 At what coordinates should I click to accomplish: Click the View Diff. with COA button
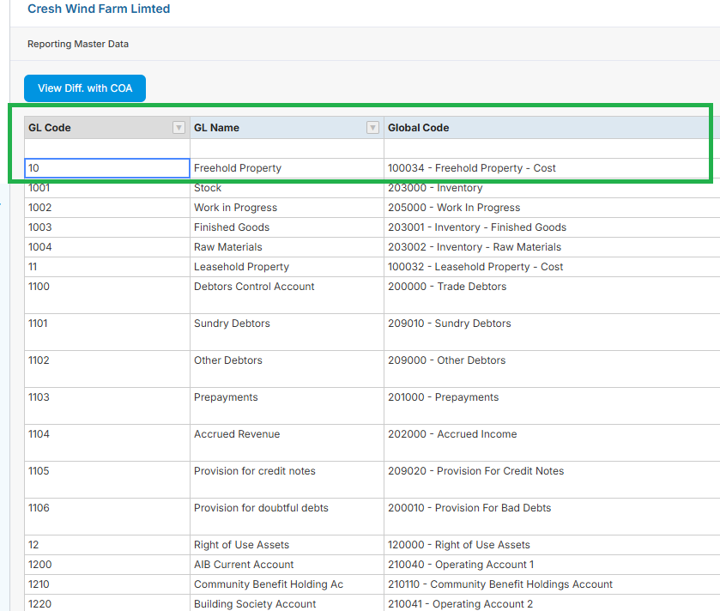point(85,88)
